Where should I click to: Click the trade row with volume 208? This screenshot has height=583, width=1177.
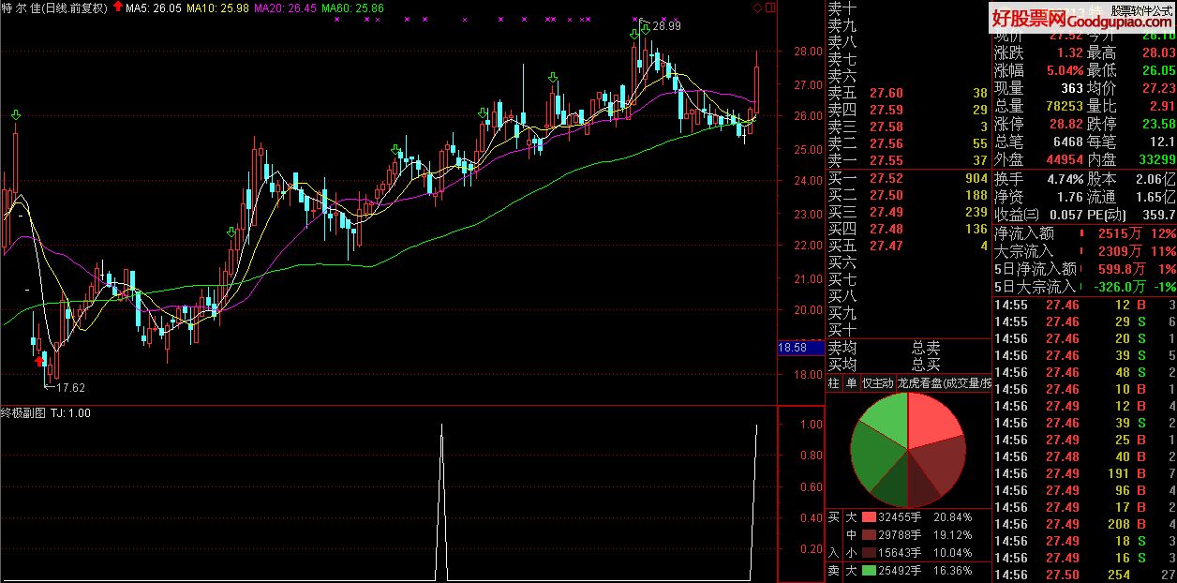[x=1084, y=524]
